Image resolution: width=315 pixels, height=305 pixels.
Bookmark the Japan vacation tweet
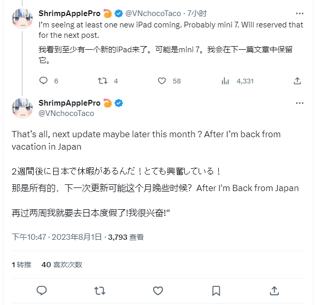pyautogui.click(x=216, y=291)
